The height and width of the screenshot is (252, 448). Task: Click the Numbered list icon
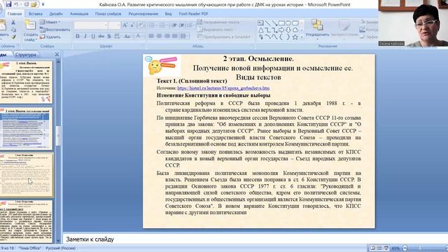162,25
